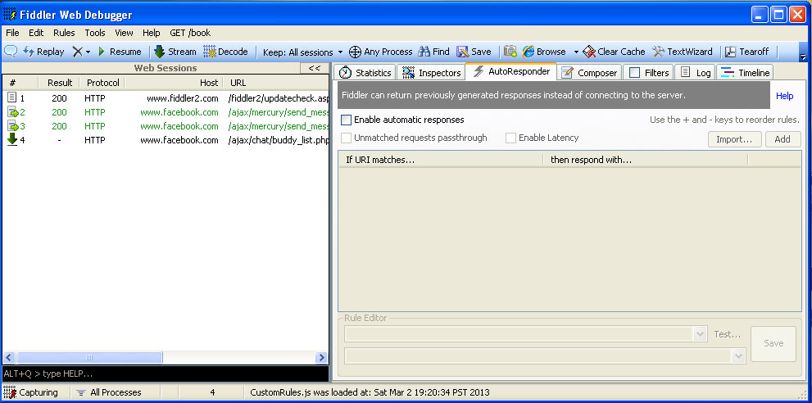The height and width of the screenshot is (403, 812).
Task: Click the toolbar overflow chevron
Action: (803, 56)
